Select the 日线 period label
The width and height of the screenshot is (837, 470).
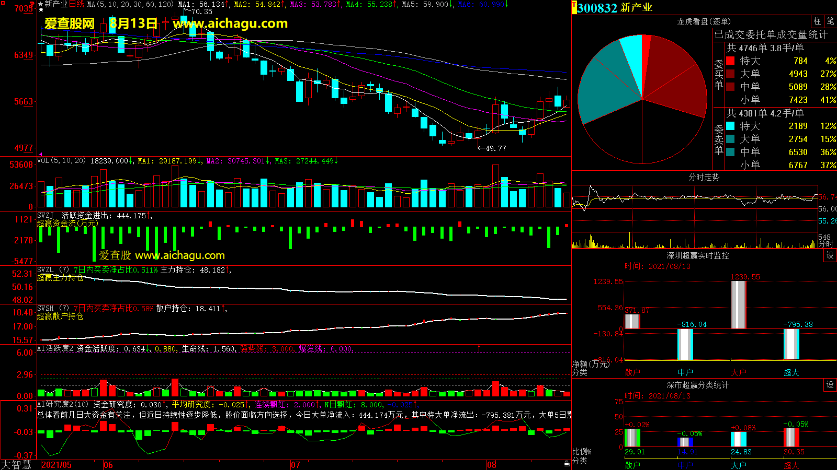click(x=76, y=4)
